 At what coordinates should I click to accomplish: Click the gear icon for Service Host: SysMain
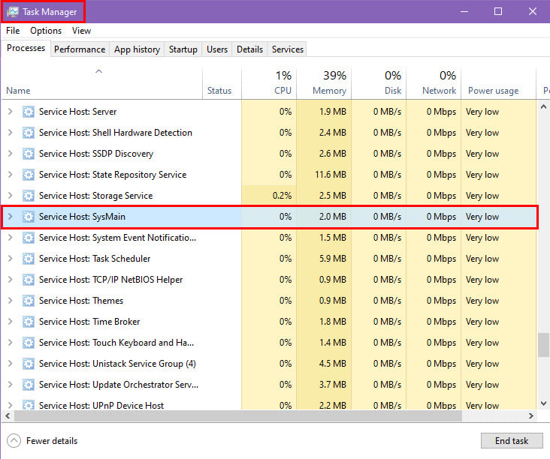tap(29, 217)
